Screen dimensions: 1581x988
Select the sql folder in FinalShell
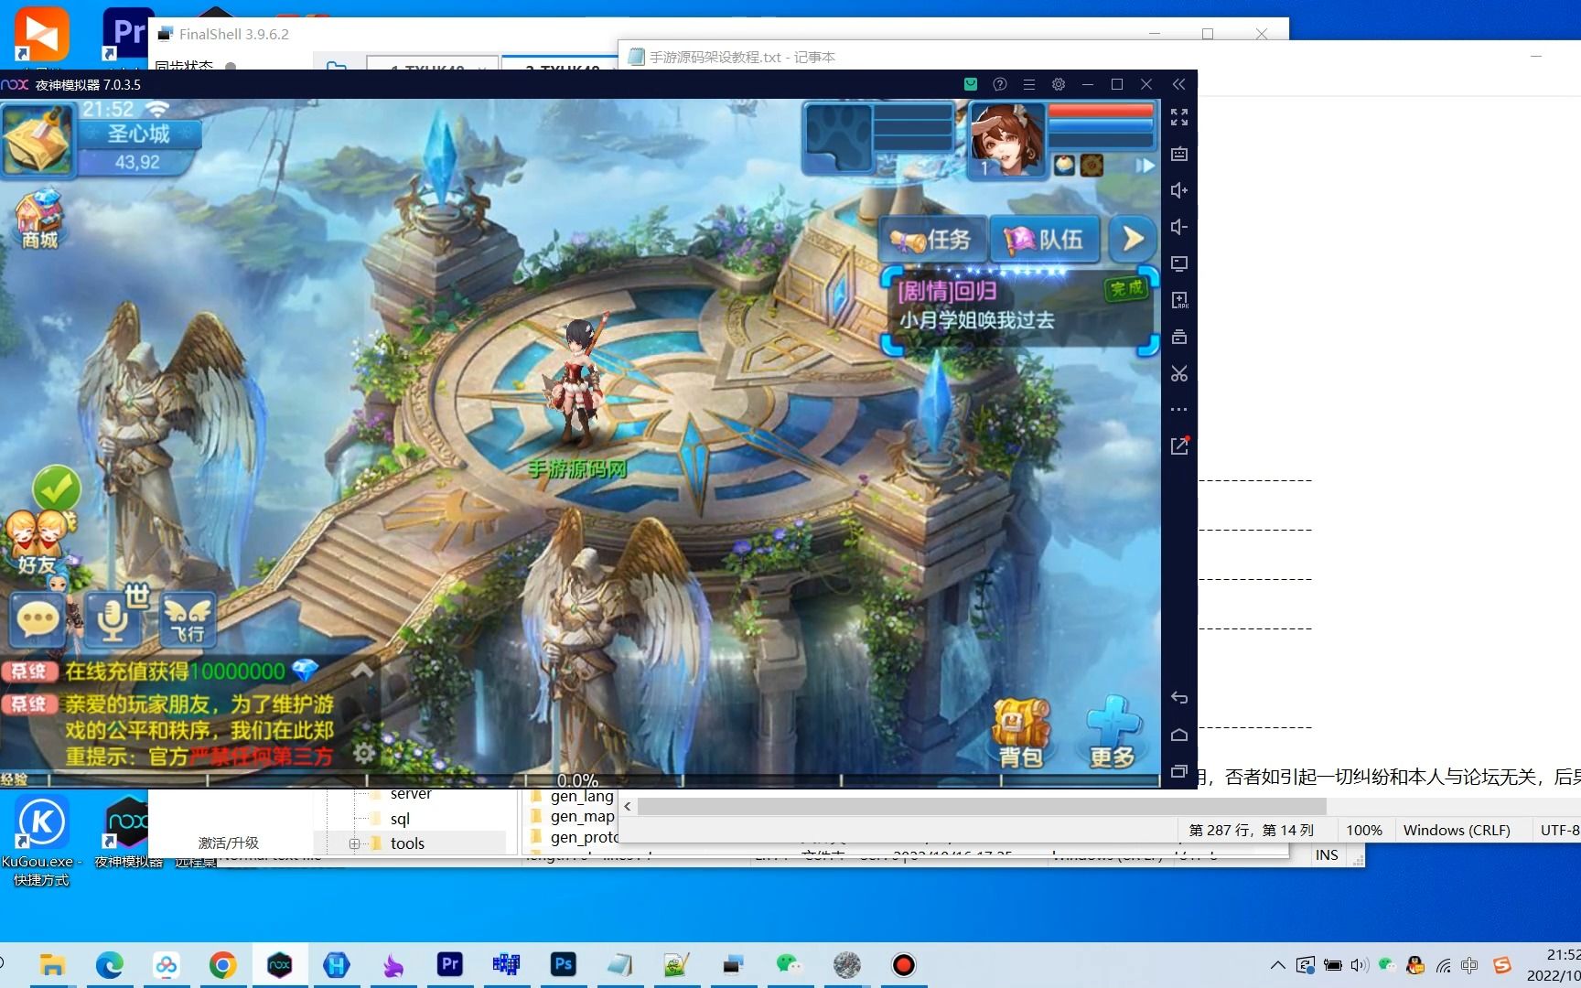tap(400, 819)
